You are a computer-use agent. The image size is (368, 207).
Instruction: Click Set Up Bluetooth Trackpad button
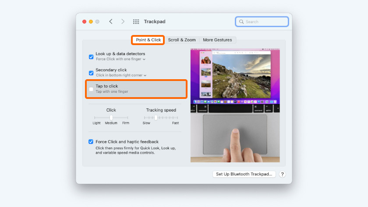(x=244, y=174)
